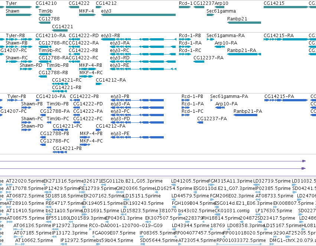Screen dimensions: 316x246
Task: Select the CG14221 gene label
Action: [x=62, y=27]
